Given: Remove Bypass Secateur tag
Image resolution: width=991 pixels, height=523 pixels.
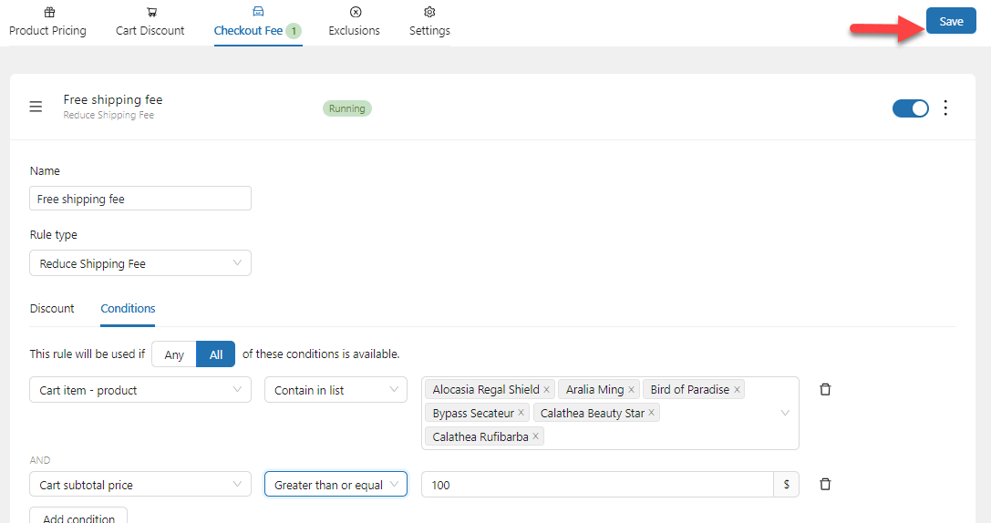Looking at the screenshot, I should tap(521, 413).
